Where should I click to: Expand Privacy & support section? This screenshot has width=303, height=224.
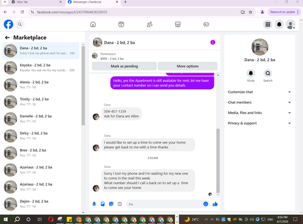[259, 123]
